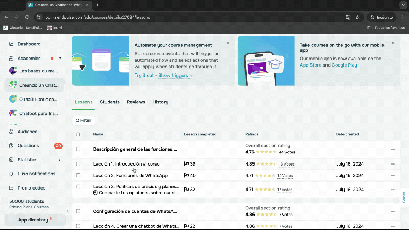Switch to the Reviews tab

(136, 102)
